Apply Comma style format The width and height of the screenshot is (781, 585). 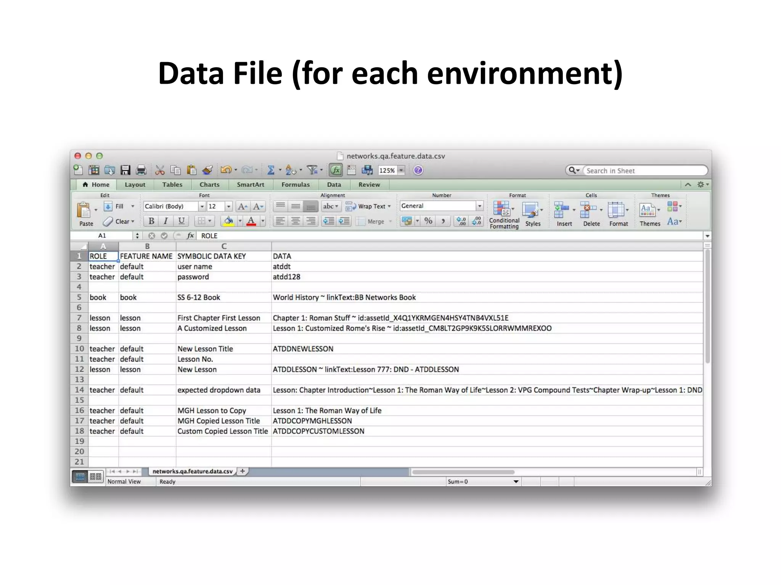[443, 221]
